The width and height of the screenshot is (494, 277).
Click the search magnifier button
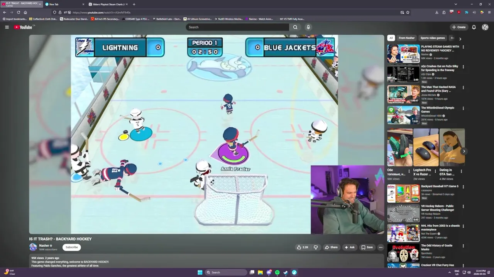295,27
